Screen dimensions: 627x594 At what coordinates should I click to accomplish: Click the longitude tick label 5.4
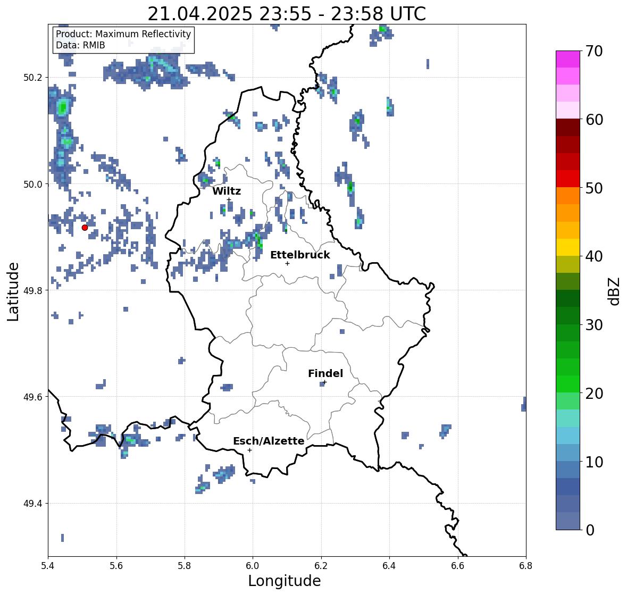tap(48, 566)
